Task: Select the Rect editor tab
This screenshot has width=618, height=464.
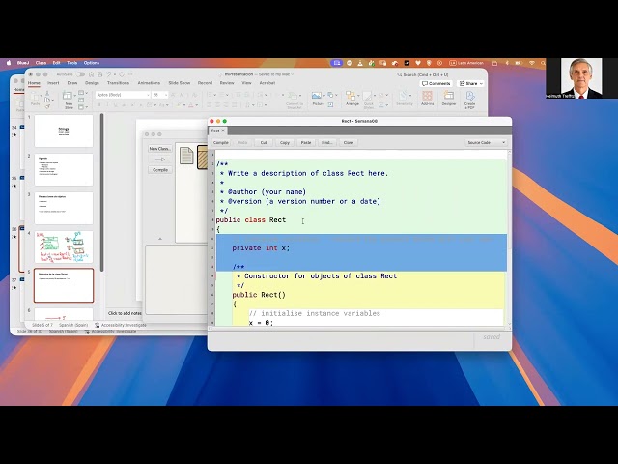Action: (215, 130)
